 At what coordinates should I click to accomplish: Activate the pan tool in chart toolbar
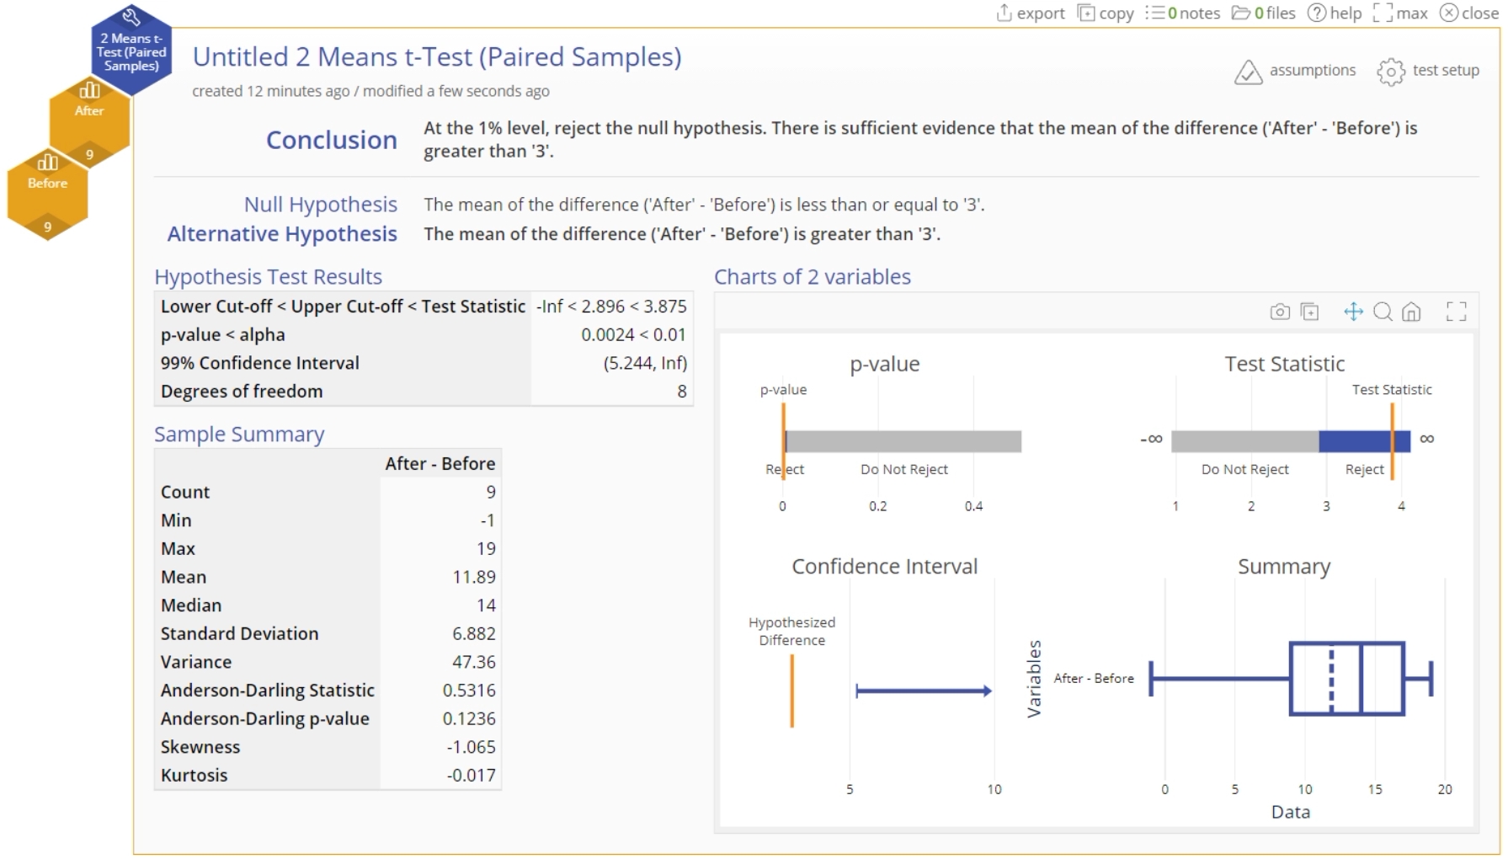(1353, 312)
